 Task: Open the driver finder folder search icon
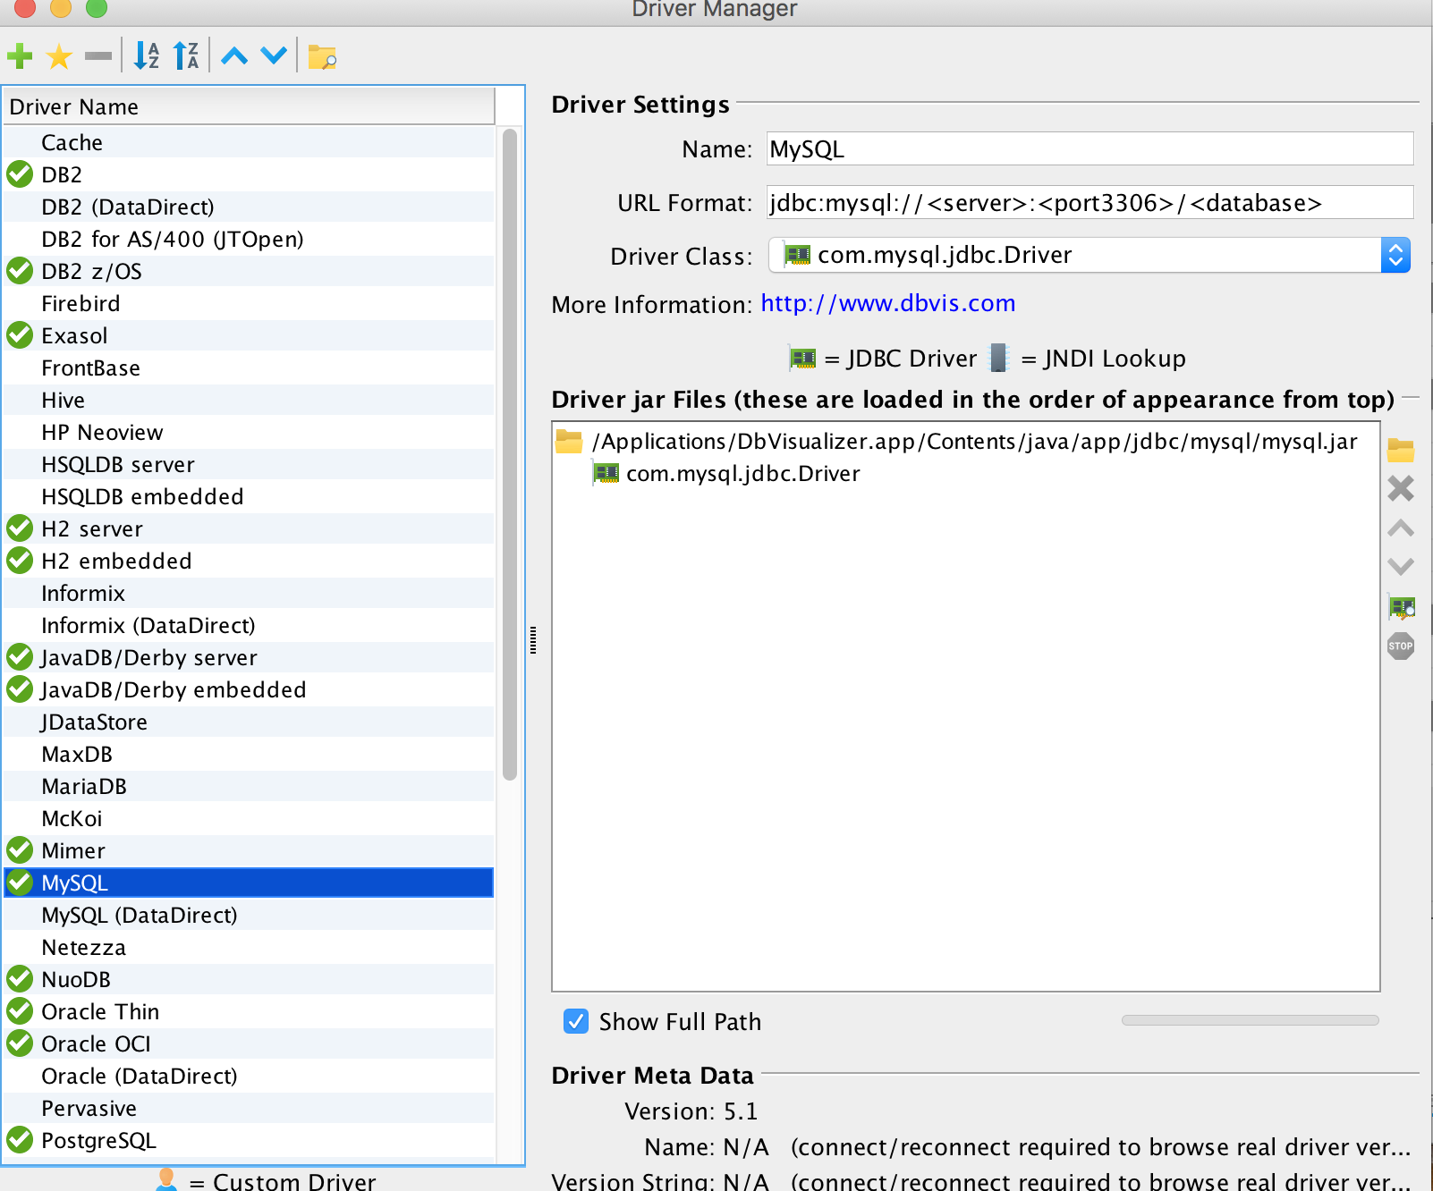point(322,57)
